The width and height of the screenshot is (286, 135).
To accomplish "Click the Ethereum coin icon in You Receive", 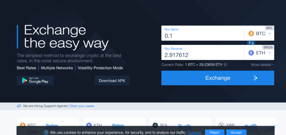I will coord(251,53).
